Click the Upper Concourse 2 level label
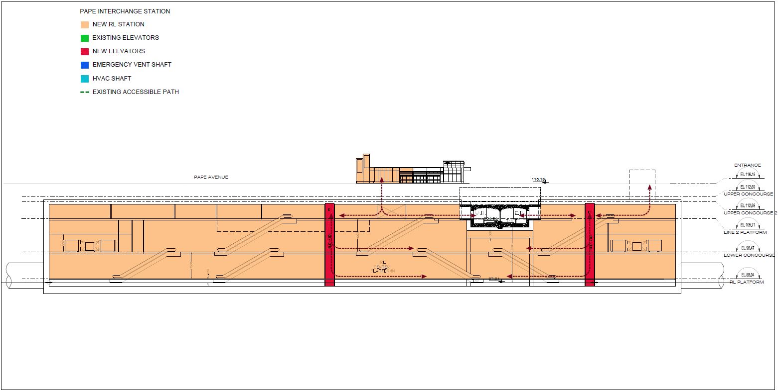This screenshot has height=392, width=778. tap(751, 213)
